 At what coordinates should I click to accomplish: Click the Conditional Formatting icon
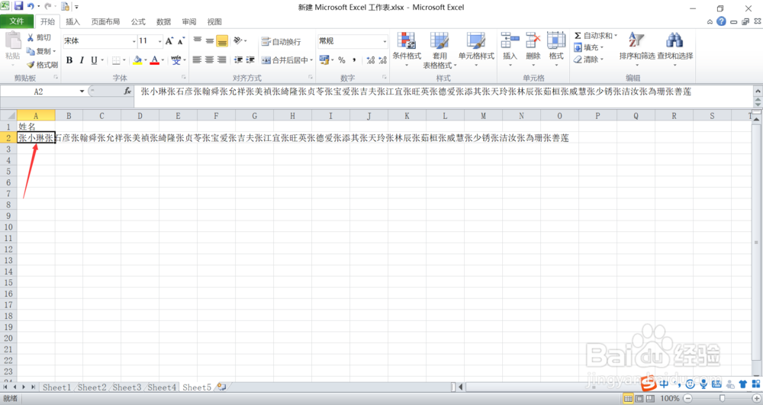coord(407,41)
